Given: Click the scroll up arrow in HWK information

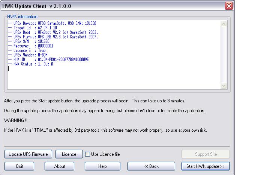Looking at the screenshot, I should pos(224,24).
